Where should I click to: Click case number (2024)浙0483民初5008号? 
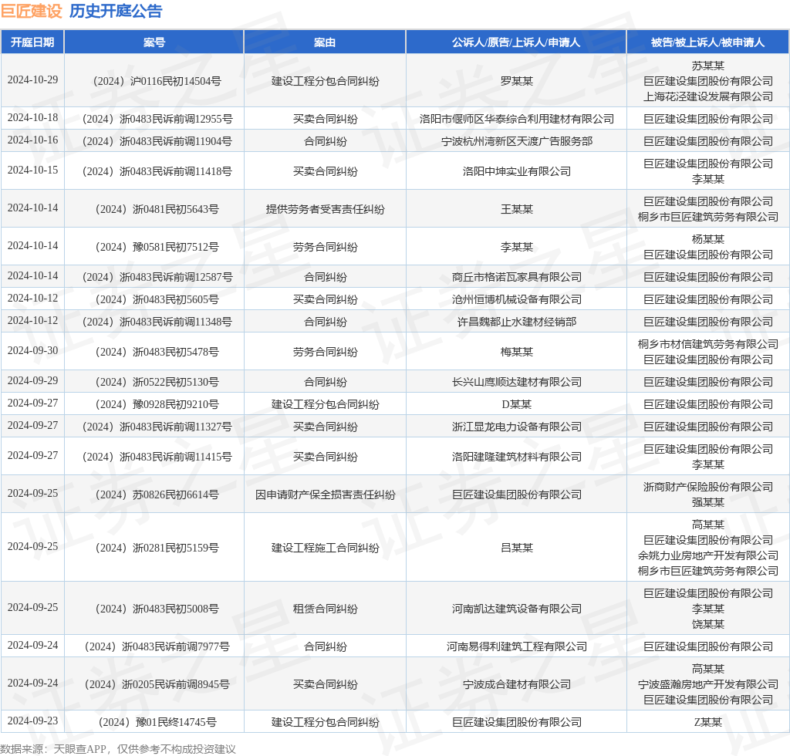[157, 609]
